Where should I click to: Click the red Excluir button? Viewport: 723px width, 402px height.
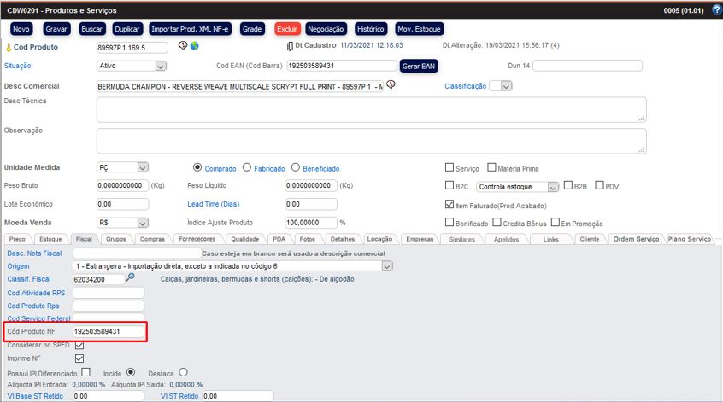click(x=286, y=29)
